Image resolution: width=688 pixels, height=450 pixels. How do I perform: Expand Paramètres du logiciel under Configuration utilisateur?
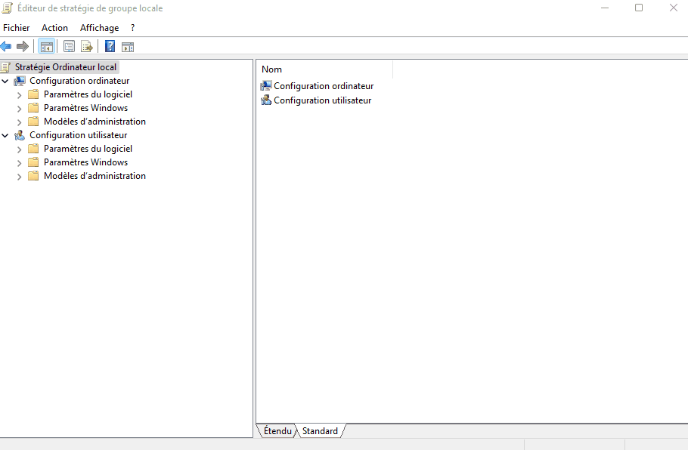tap(18, 148)
